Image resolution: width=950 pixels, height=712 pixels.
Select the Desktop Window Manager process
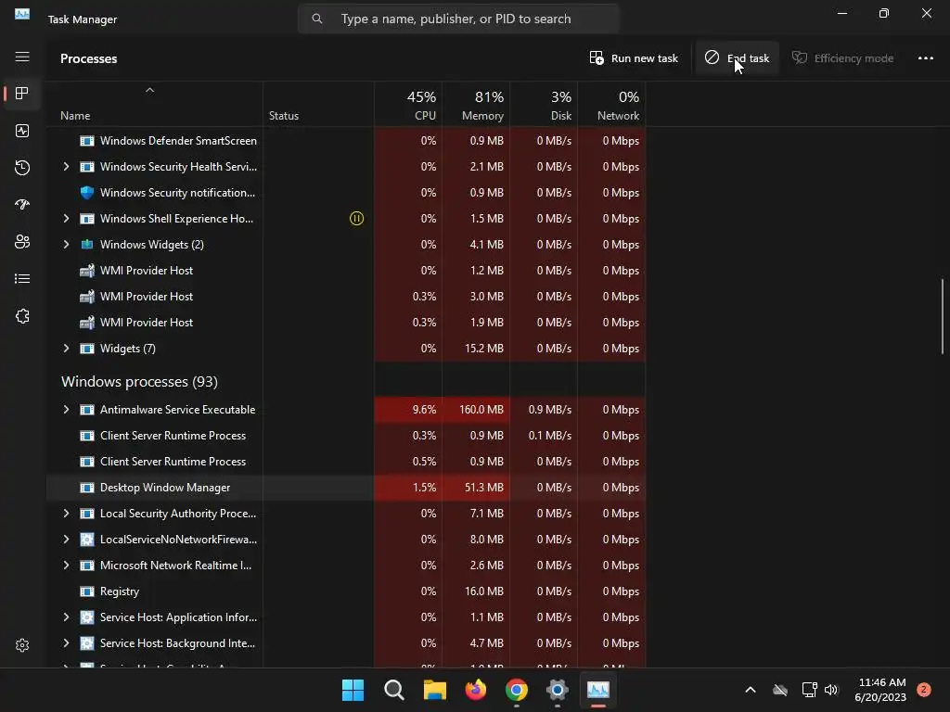coord(345,488)
